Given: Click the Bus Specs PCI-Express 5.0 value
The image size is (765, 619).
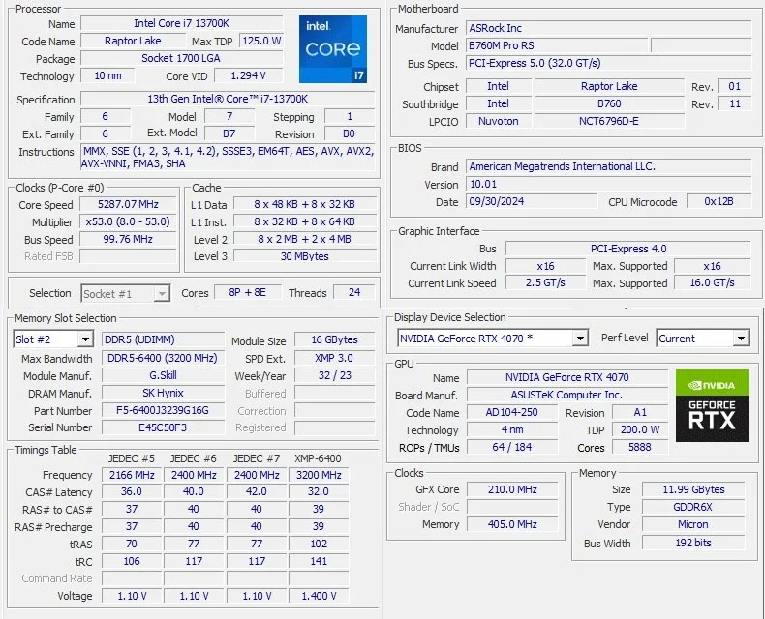Looking at the screenshot, I should coord(608,64).
